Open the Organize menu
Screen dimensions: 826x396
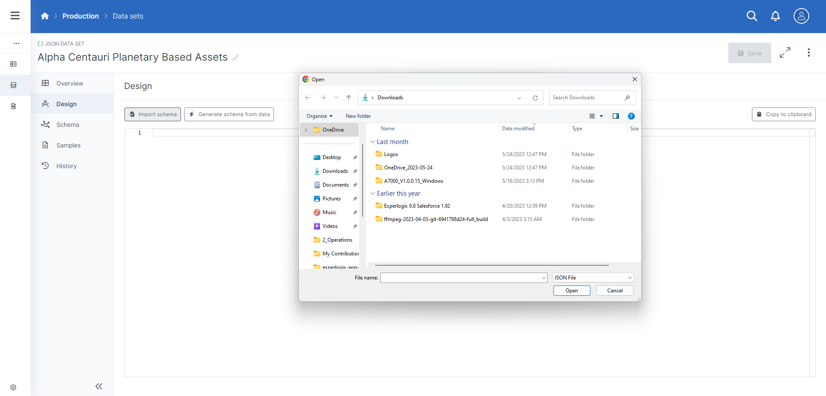(x=319, y=116)
